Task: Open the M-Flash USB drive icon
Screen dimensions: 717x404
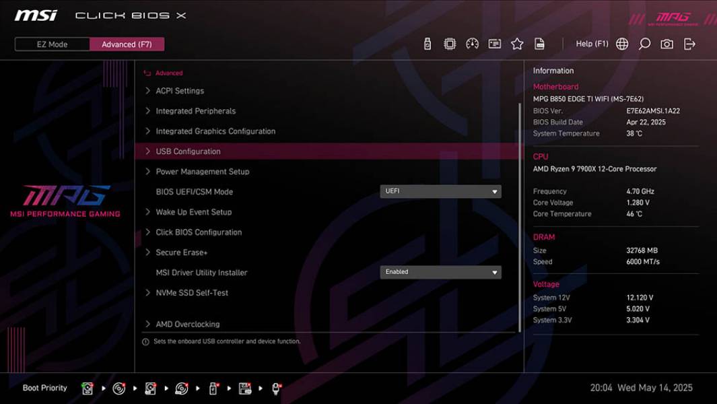Action: [x=427, y=44]
